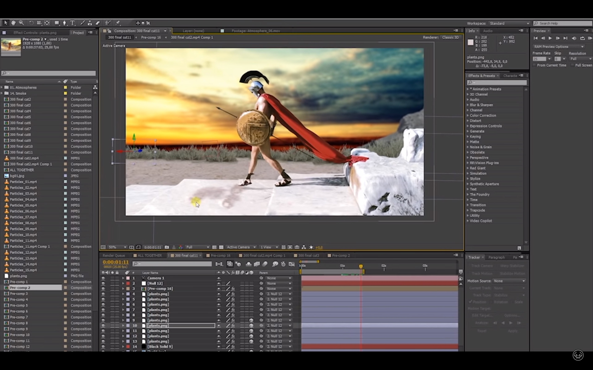
Task: Enable Full Screen preview checkbox
Action: click(x=572, y=65)
